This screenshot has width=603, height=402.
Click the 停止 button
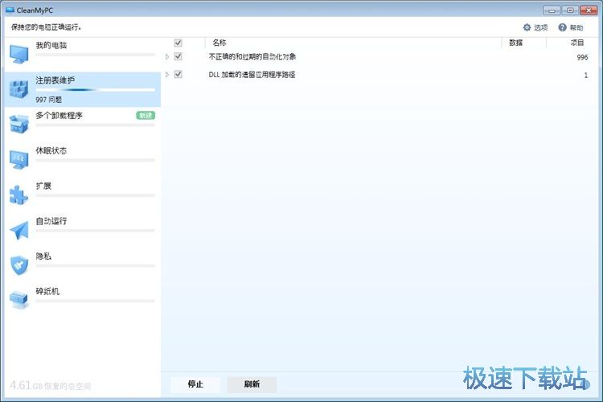coord(195,384)
